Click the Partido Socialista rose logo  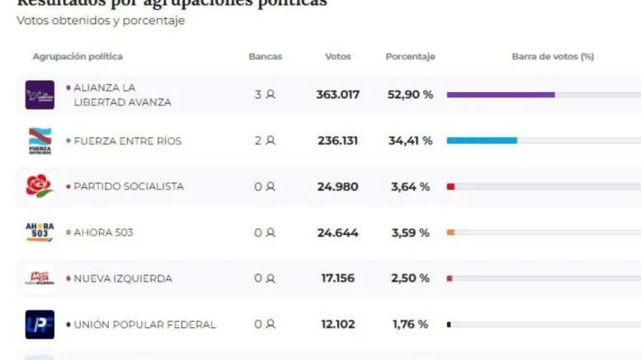pyautogui.click(x=40, y=186)
